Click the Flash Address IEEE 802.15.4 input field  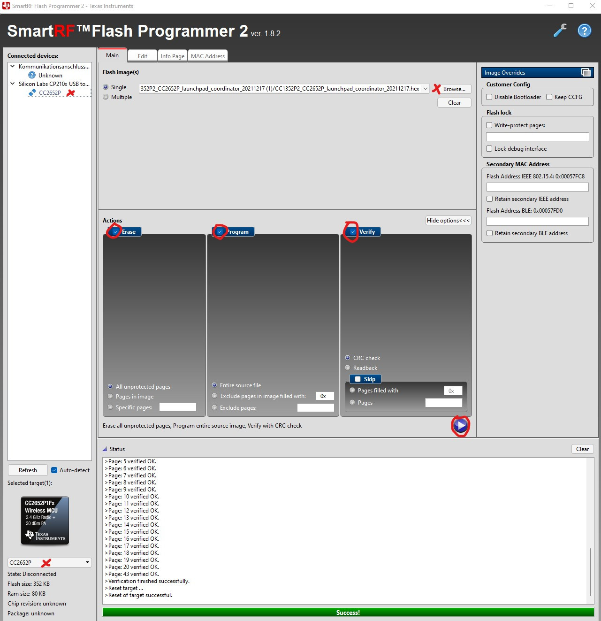(x=538, y=187)
